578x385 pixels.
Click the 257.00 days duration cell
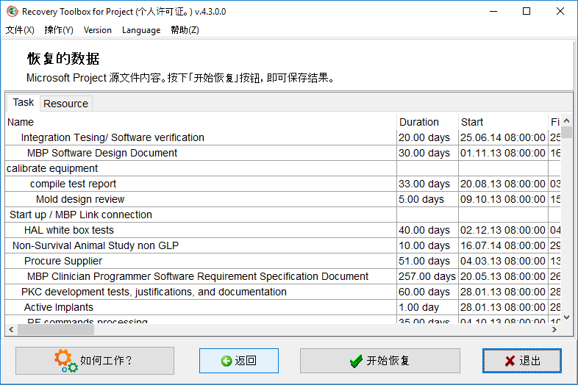click(427, 277)
